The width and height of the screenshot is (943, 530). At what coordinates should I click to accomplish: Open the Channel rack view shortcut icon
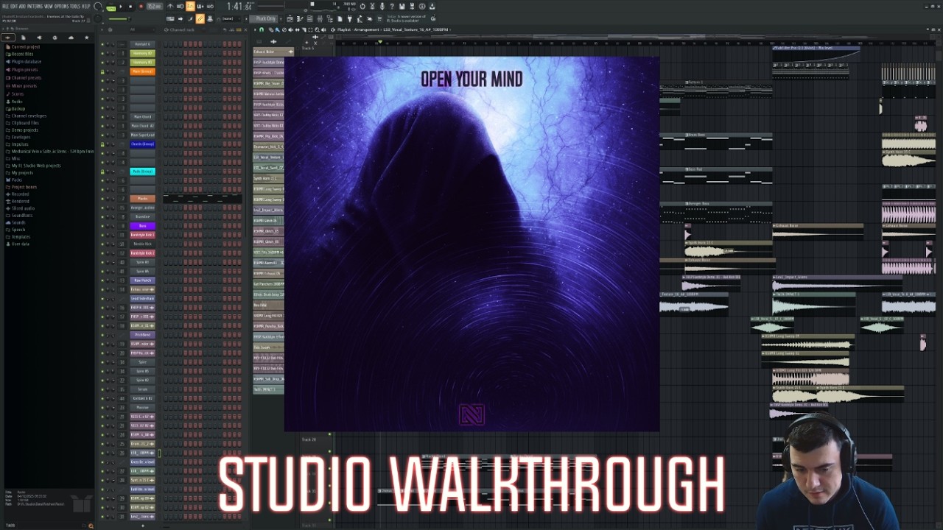[309, 18]
